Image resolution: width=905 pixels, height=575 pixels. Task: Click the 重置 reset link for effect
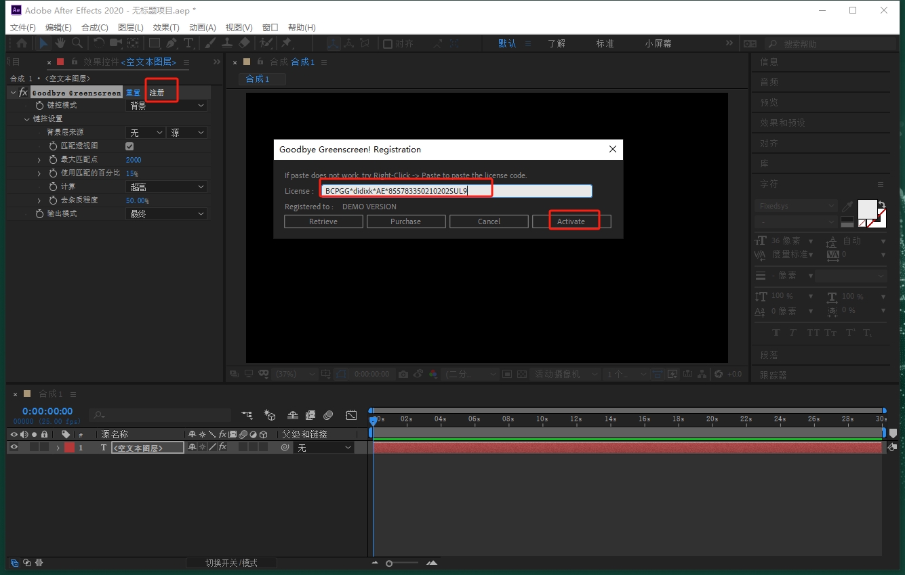pyautogui.click(x=134, y=92)
